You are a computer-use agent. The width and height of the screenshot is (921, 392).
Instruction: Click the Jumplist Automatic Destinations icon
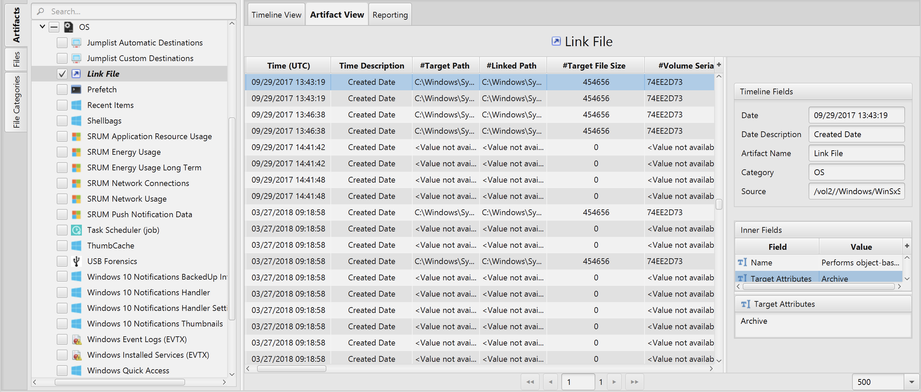click(x=76, y=42)
